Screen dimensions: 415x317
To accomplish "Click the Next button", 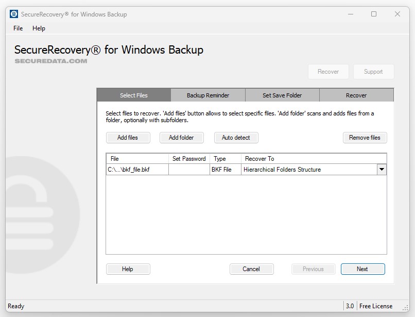I will (x=362, y=269).
